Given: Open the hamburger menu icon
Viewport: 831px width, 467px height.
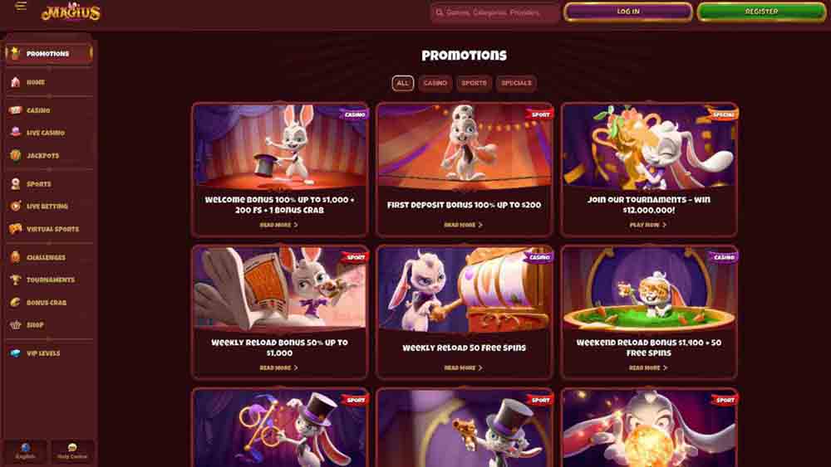Looking at the screenshot, I should [22, 7].
